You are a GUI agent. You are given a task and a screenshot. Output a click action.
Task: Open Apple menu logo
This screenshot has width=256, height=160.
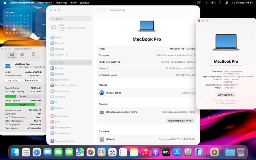[5, 3]
